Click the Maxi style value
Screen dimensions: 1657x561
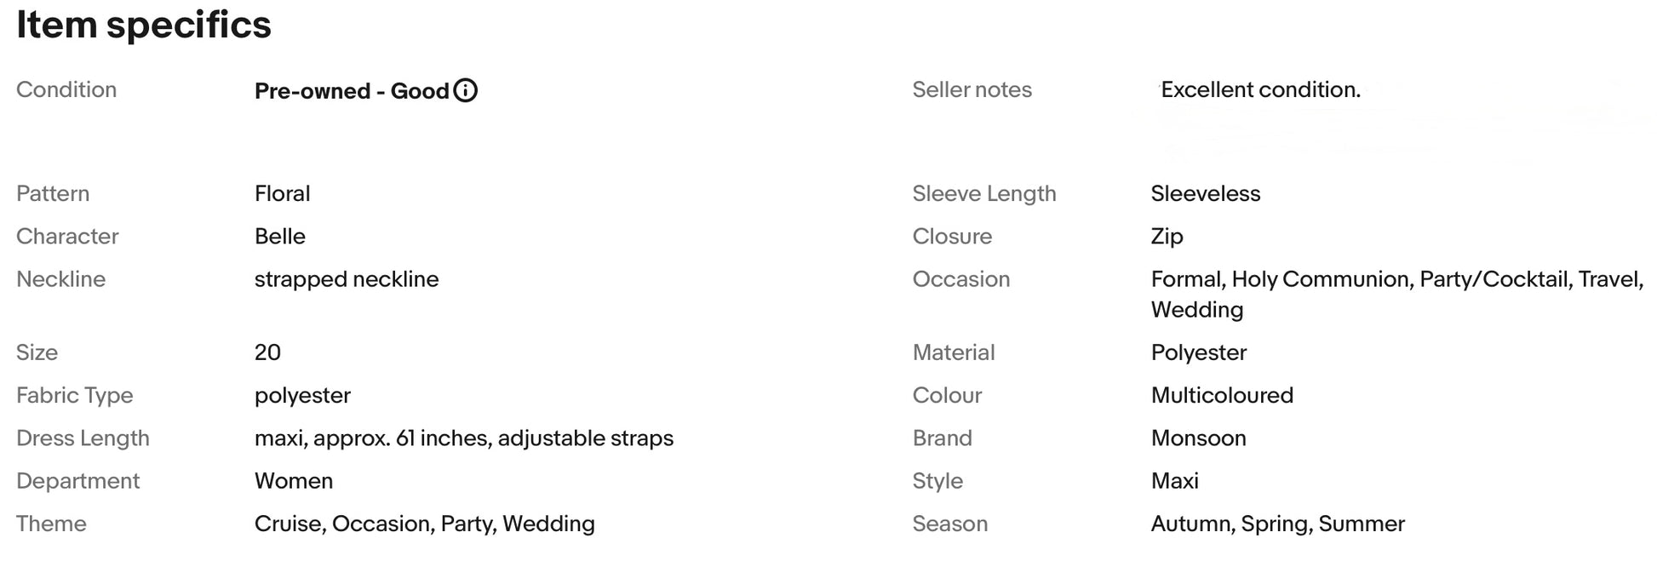[1174, 481]
